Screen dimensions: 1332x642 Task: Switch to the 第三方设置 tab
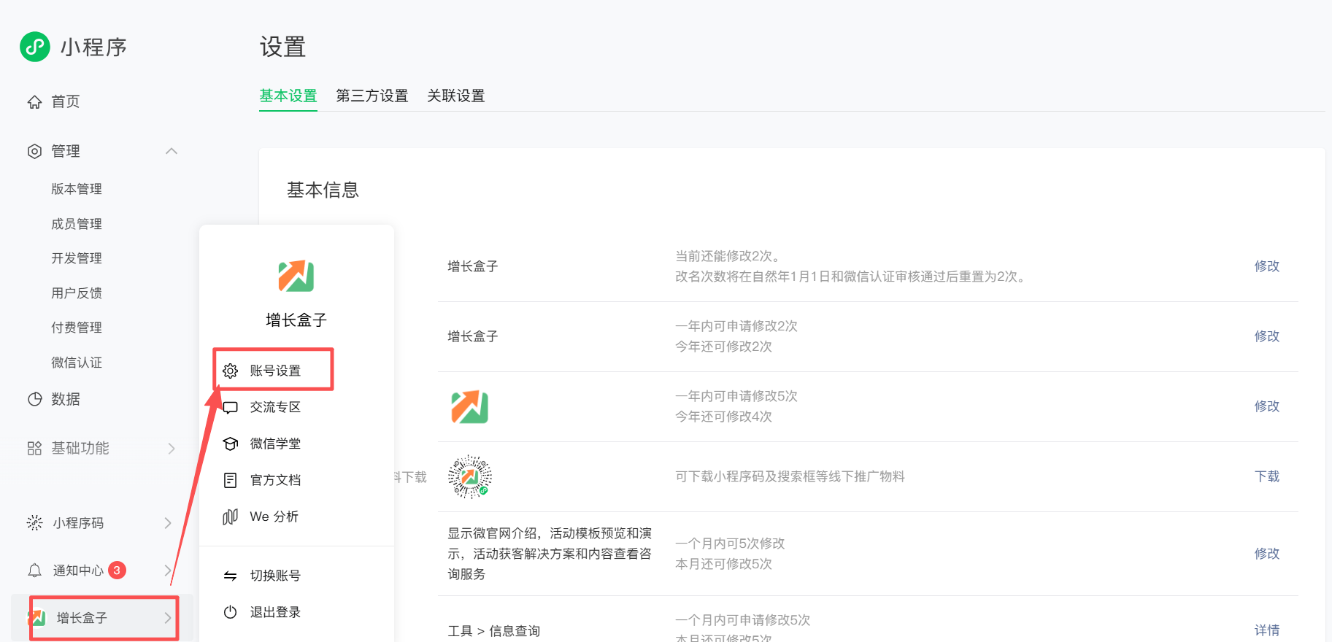(x=372, y=96)
